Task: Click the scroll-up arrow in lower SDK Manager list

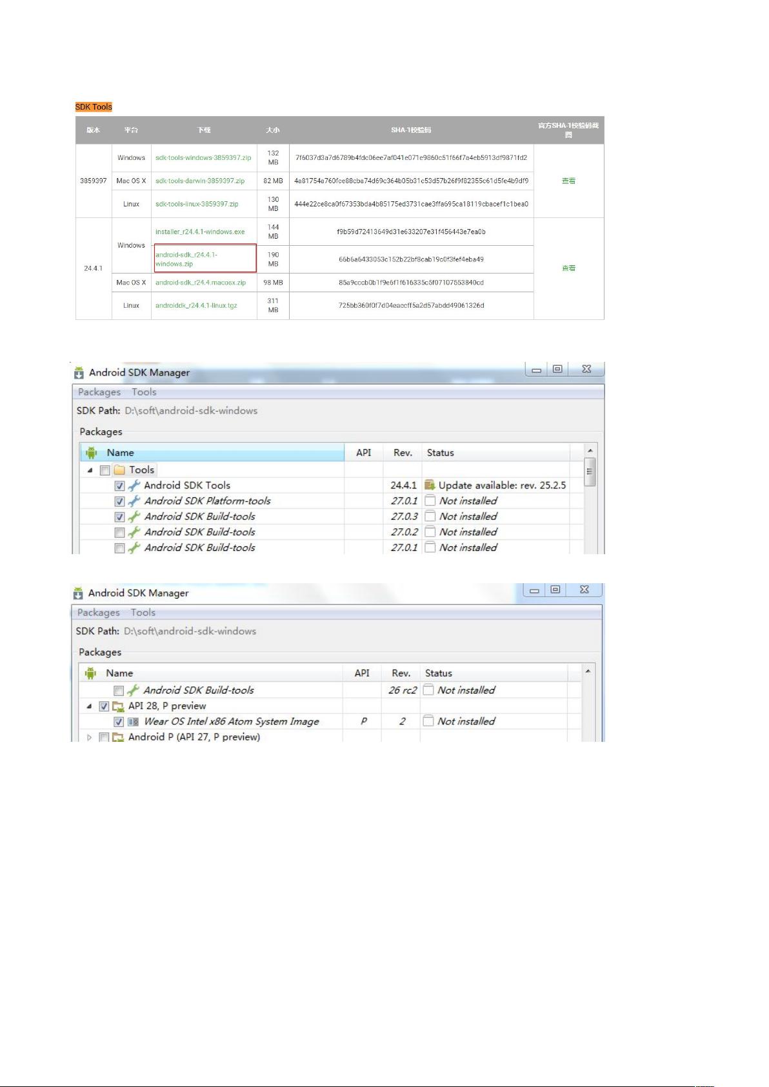Action: click(588, 671)
